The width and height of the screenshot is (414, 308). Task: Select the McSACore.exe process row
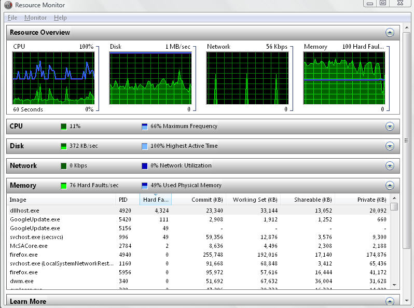pyautogui.click(x=198, y=246)
